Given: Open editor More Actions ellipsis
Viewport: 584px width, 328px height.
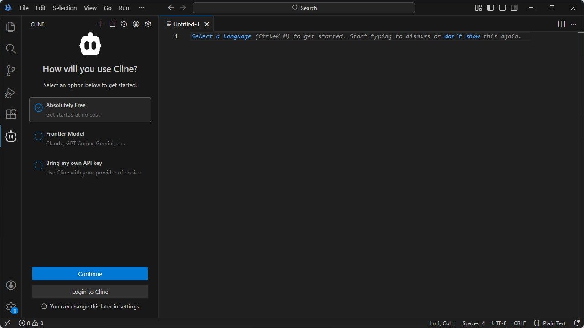Looking at the screenshot, I should [x=574, y=24].
